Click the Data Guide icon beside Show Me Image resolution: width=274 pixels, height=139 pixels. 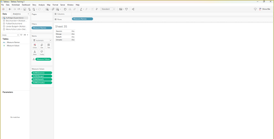(x=255, y=9)
